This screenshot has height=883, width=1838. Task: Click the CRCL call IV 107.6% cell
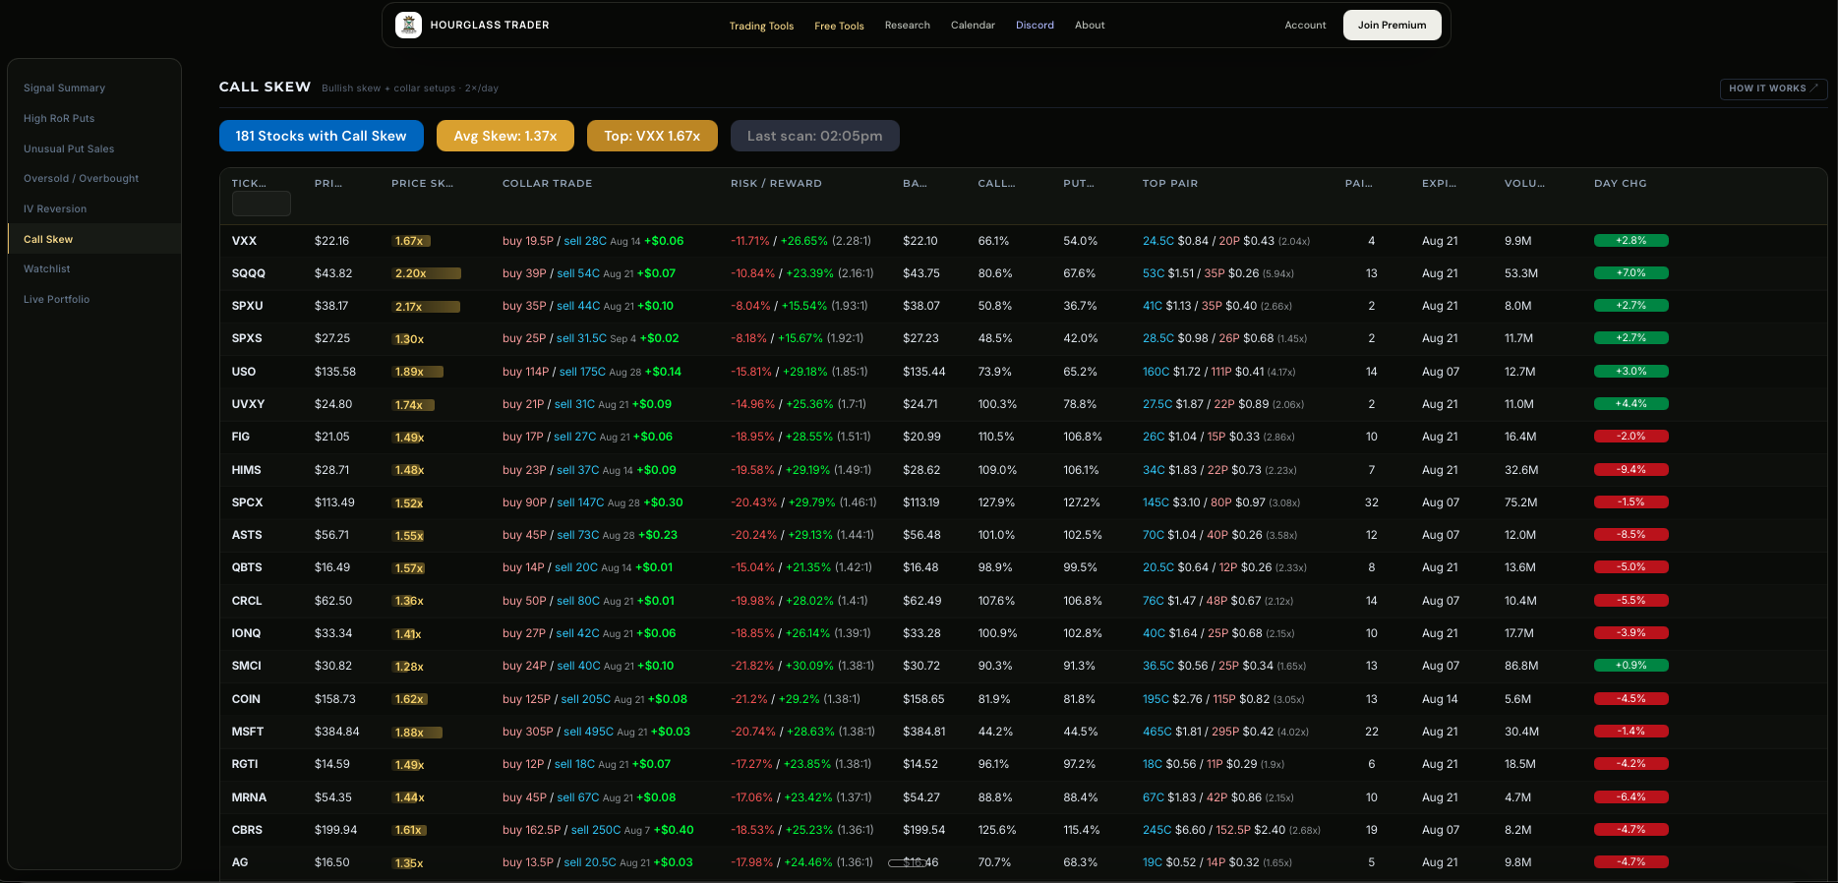[996, 601]
